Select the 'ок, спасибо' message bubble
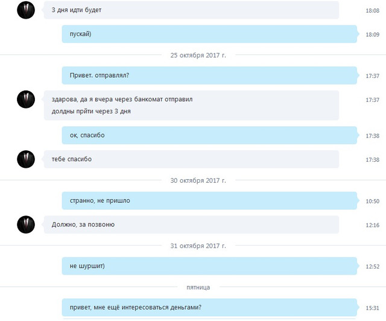The image size is (386, 321). coord(209,135)
